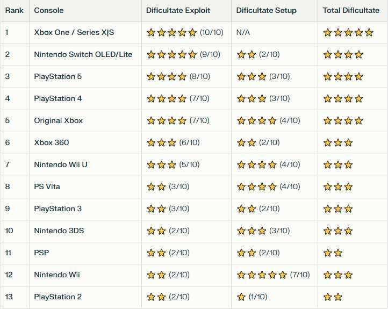The image size is (388, 309).
Task: Click the Exploit stars for PS Vita
Action: [x=156, y=187]
